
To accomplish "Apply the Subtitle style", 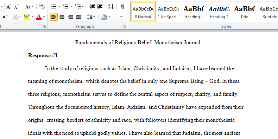I will click(268, 12).
